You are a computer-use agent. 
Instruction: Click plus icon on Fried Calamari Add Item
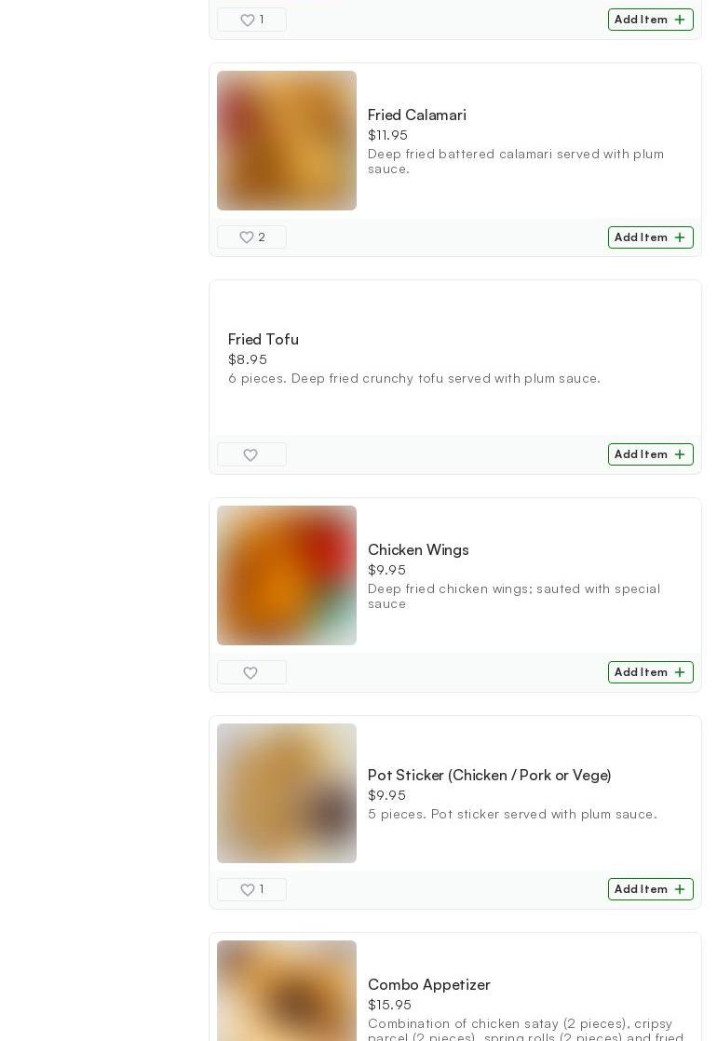click(680, 237)
